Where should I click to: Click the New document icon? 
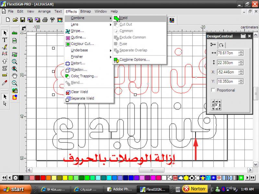(x=8, y=20)
